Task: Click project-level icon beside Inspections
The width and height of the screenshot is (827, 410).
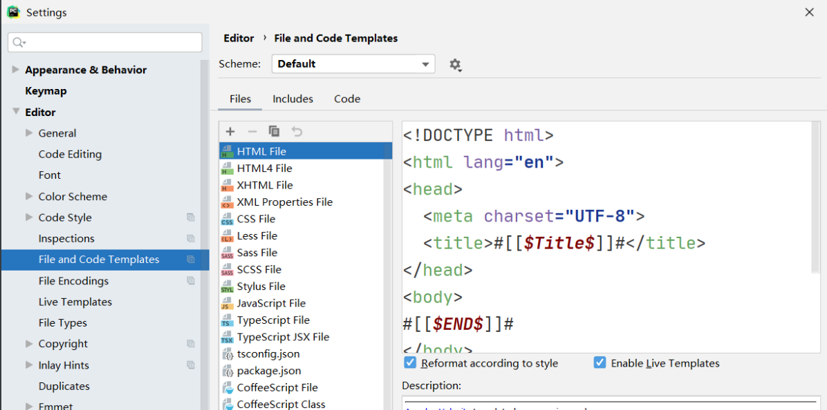Action: click(190, 238)
